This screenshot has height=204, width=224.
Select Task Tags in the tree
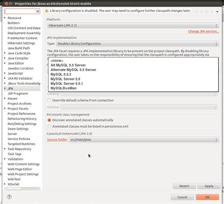pyautogui.click(x=15, y=154)
